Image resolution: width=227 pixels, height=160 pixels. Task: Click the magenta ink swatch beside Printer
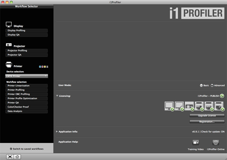[x=43, y=66]
